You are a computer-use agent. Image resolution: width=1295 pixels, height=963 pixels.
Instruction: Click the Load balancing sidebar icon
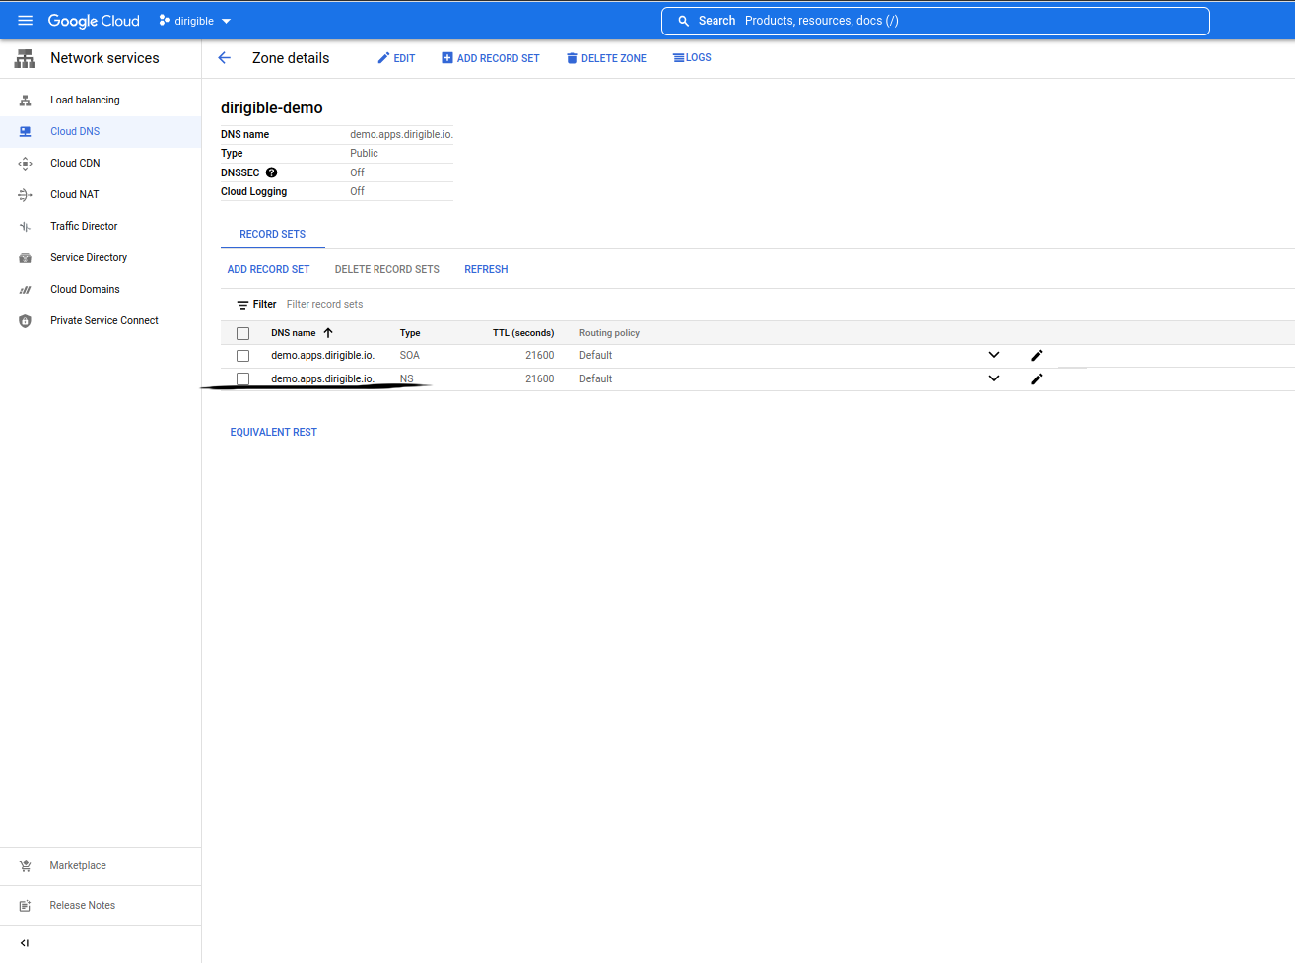26,101
